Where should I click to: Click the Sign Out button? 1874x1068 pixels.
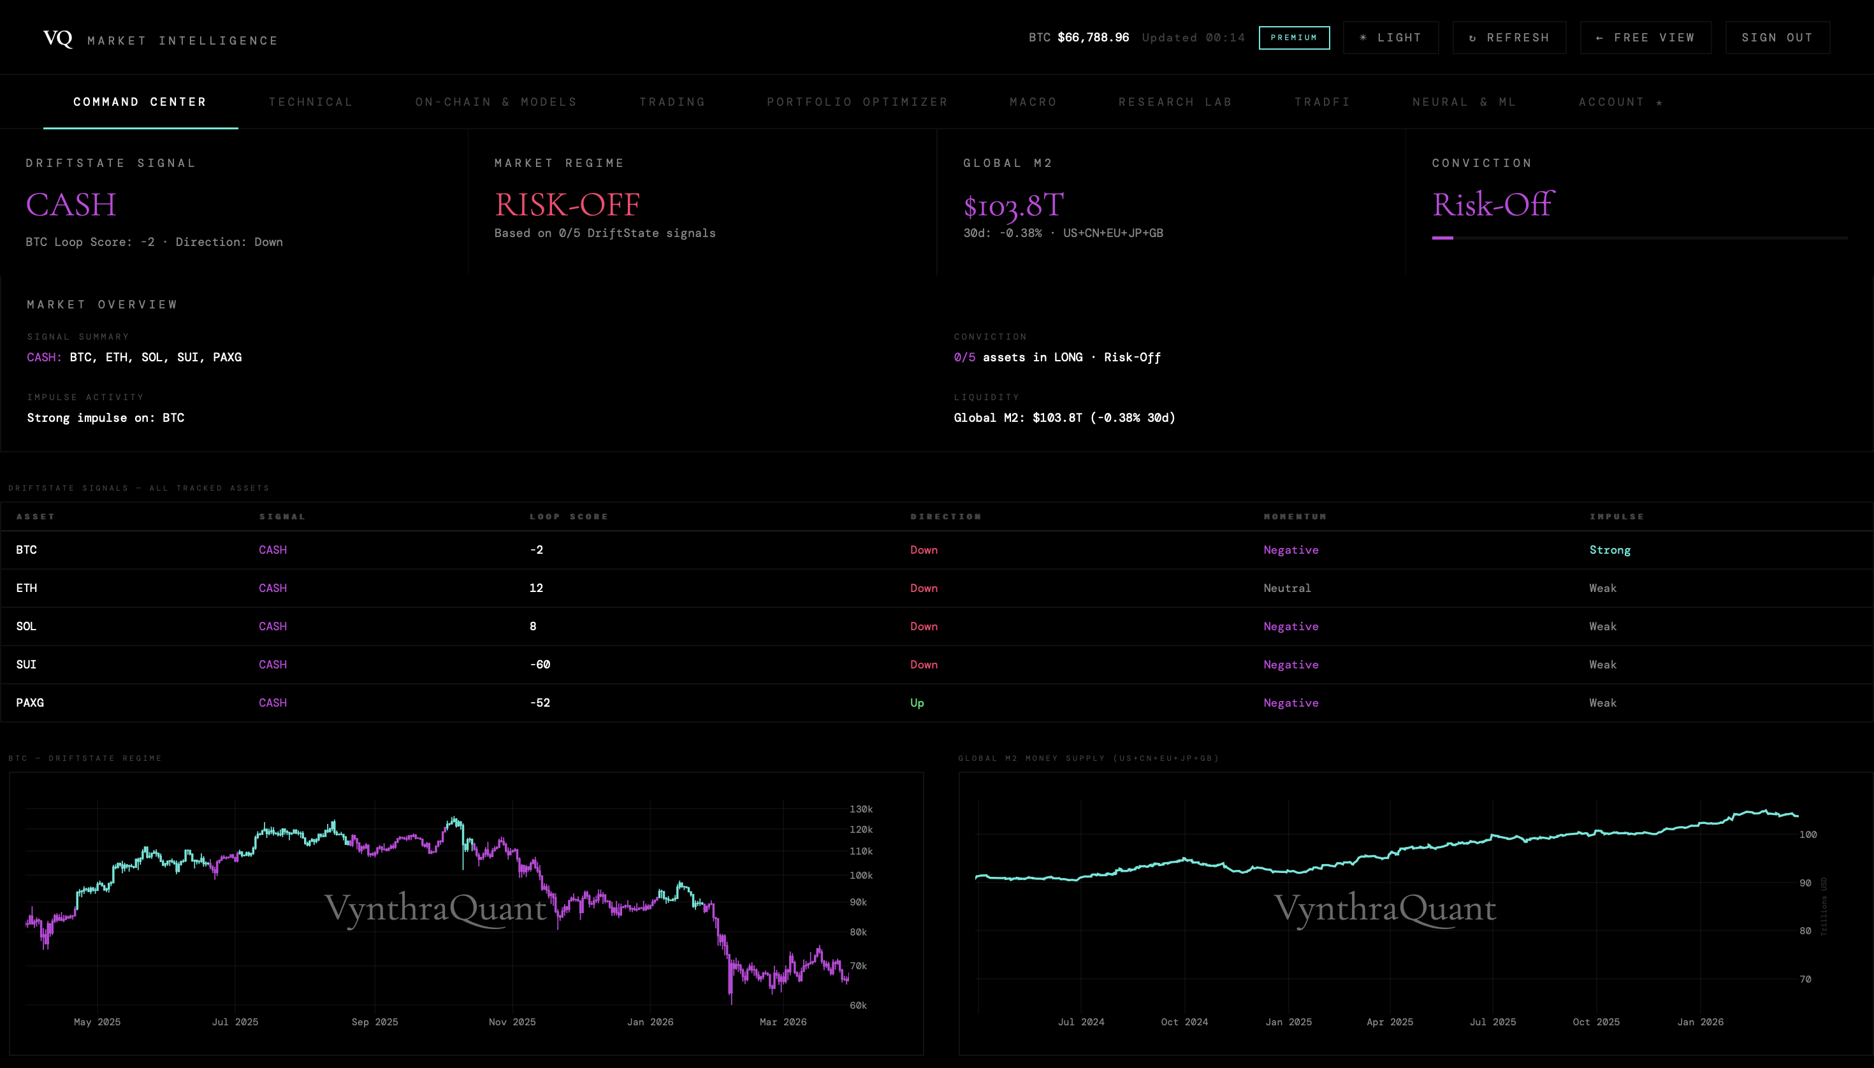[x=1776, y=38]
